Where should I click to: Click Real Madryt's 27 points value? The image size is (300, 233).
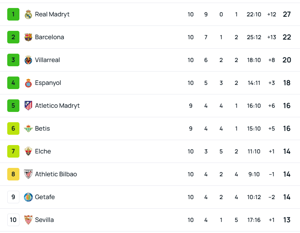(287, 14)
